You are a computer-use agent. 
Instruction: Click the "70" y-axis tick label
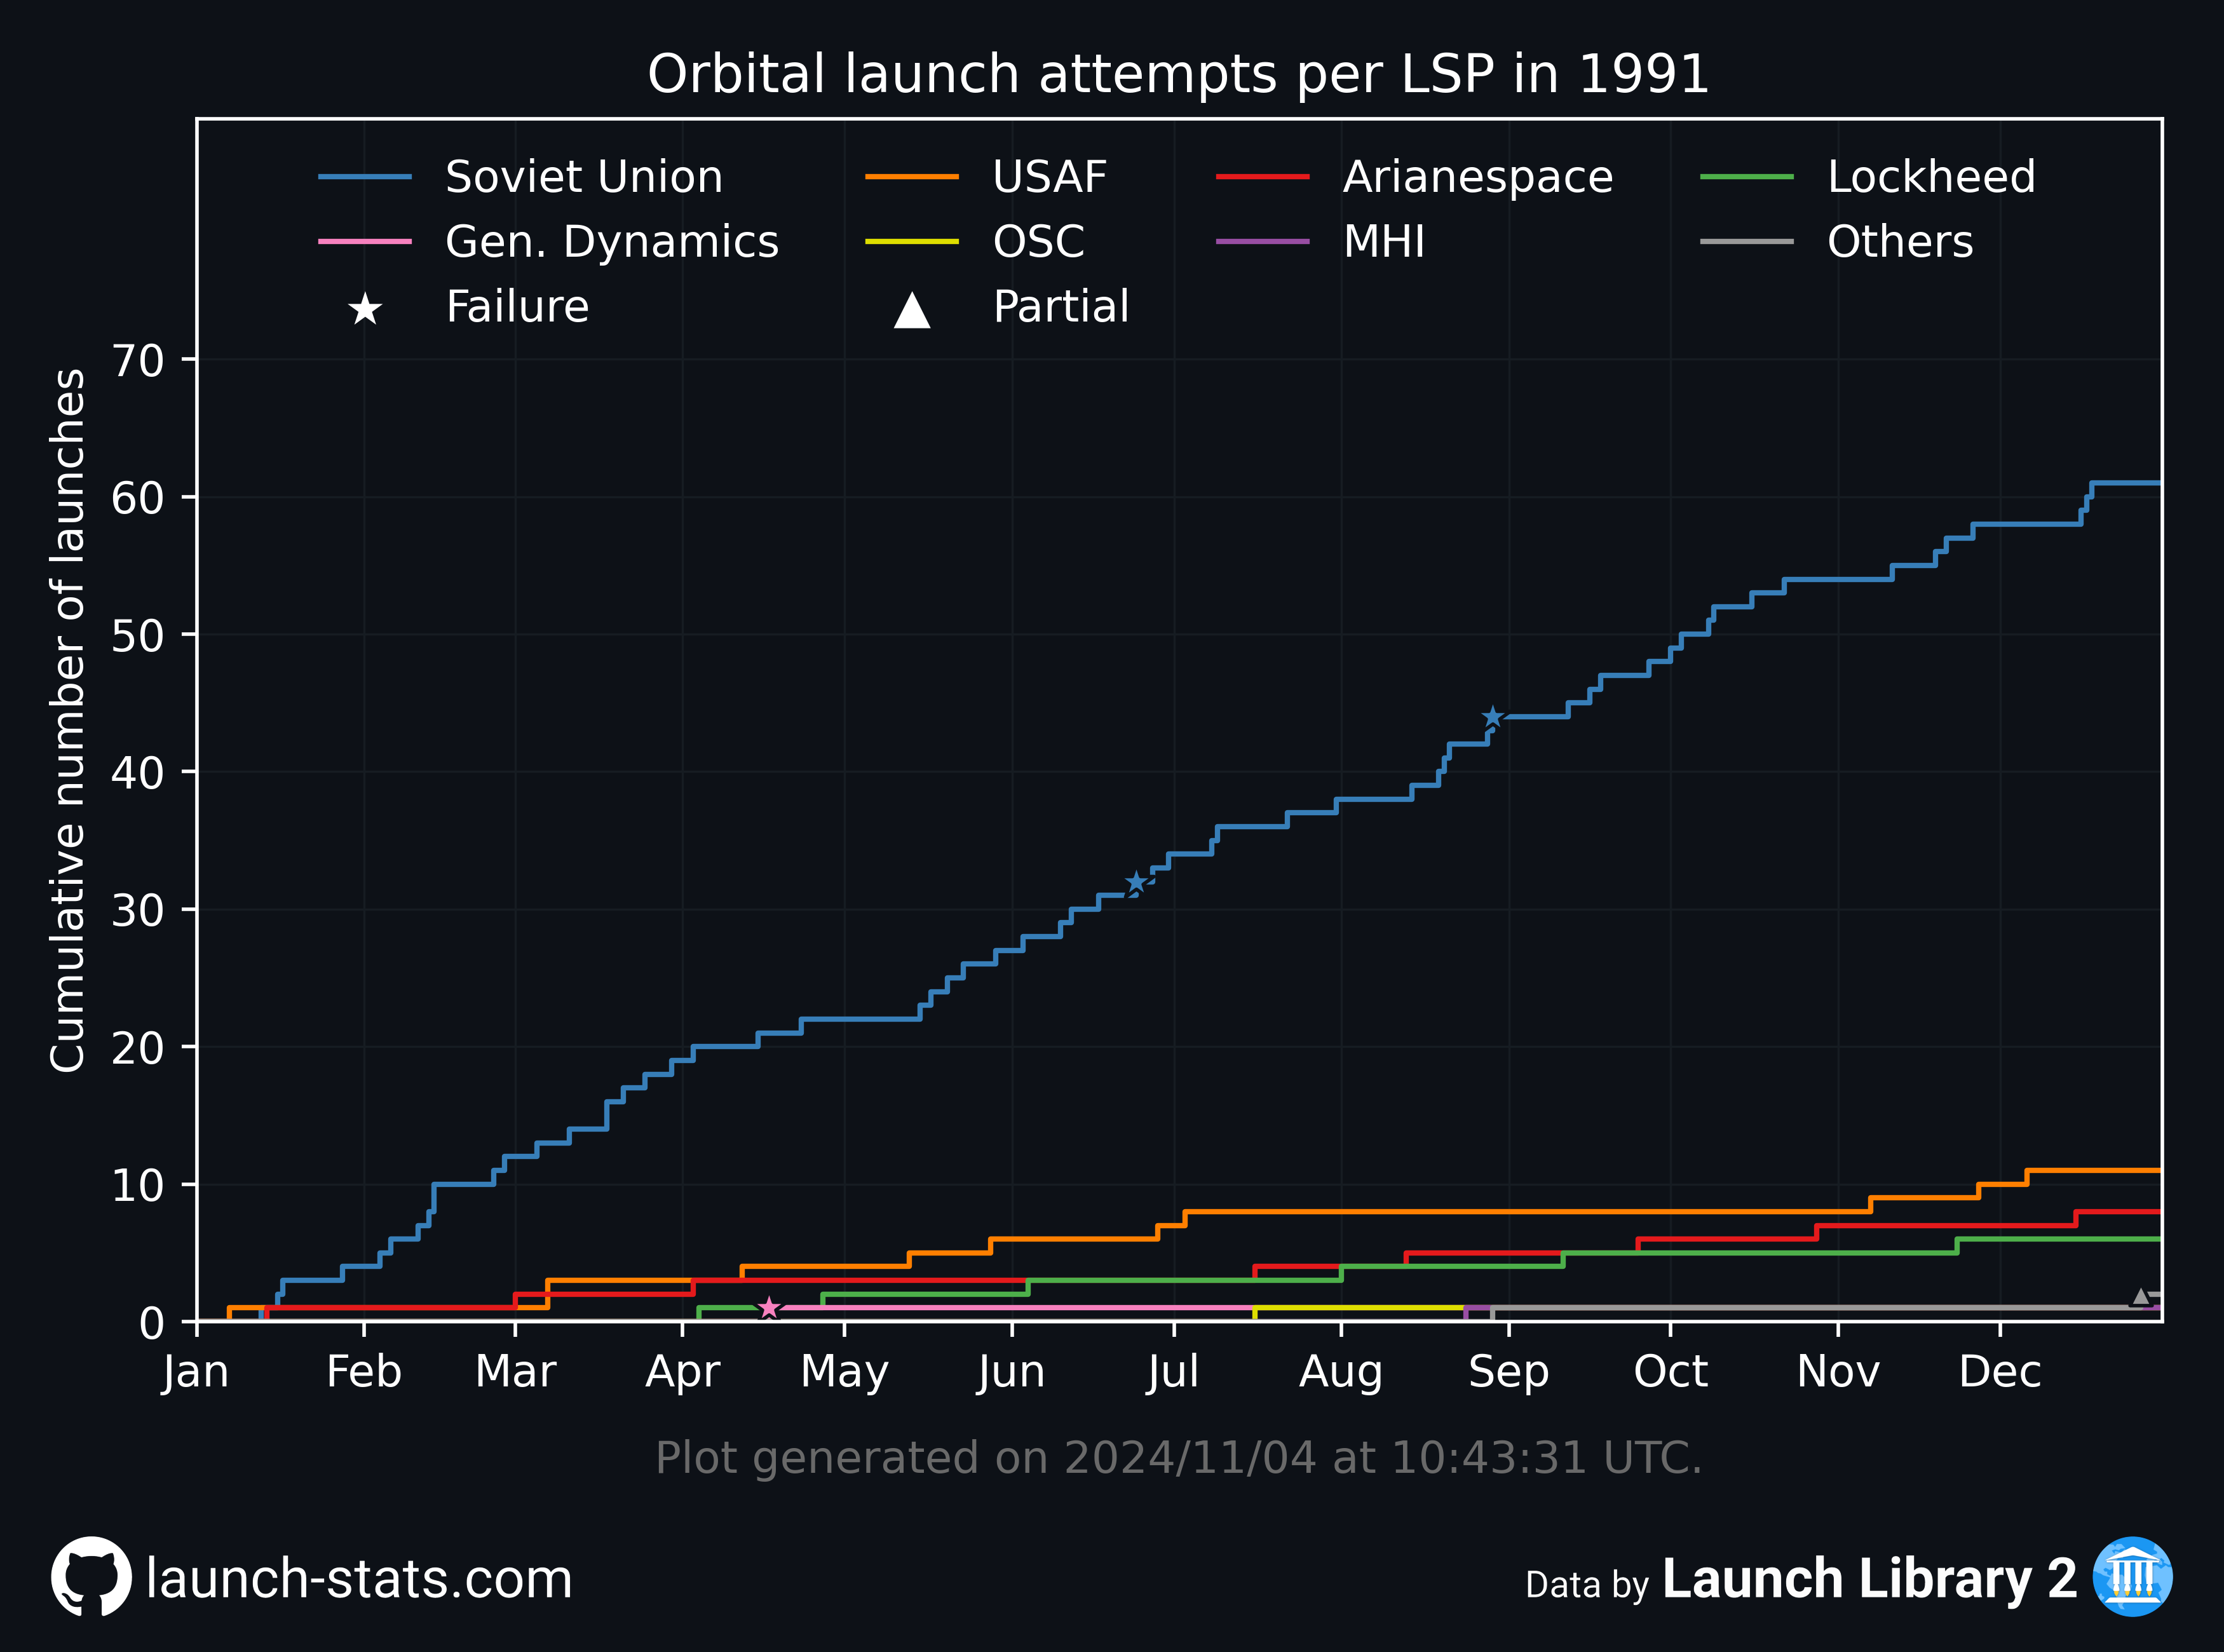(138, 361)
